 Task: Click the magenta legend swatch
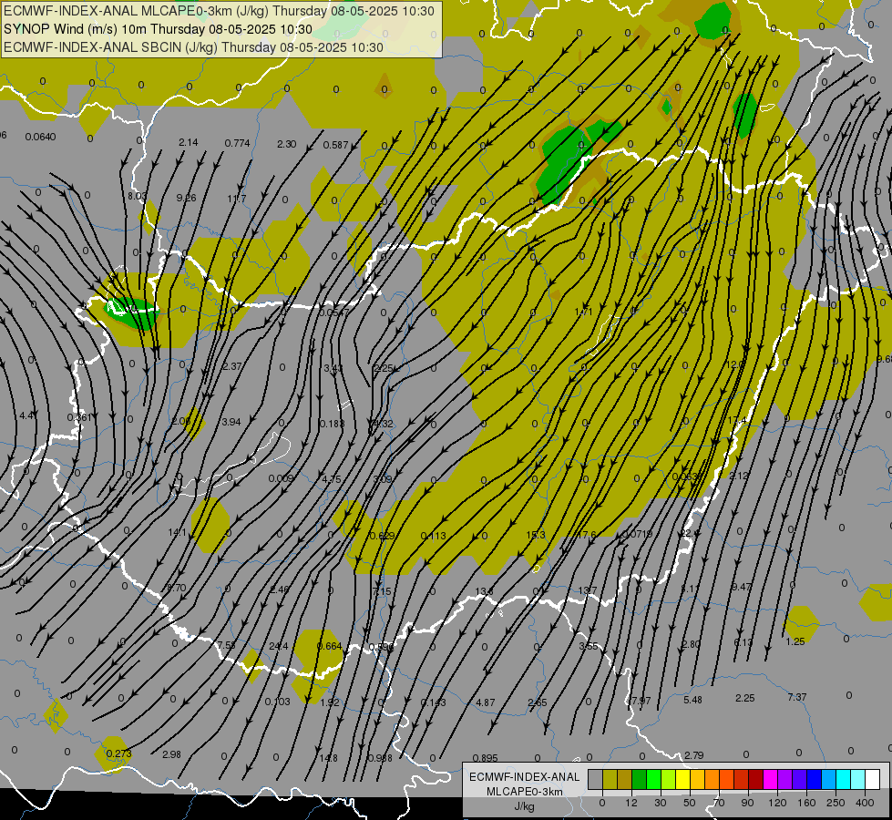click(x=770, y=780)
